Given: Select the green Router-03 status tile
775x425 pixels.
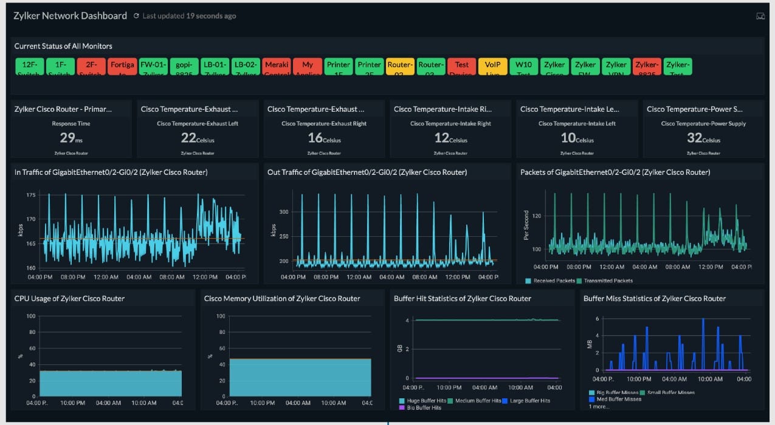Looking at the screenshot, I should point(431,67).
